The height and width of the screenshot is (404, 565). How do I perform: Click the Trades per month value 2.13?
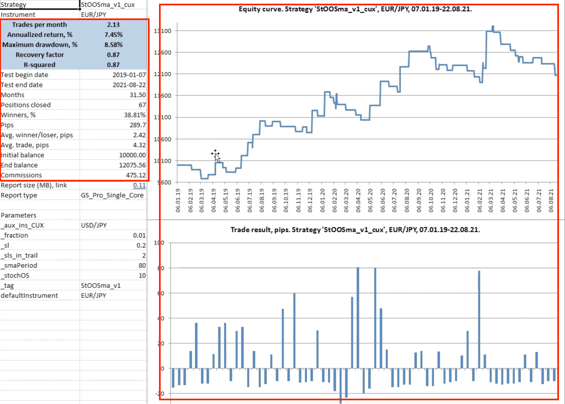(x=113, y=25)
